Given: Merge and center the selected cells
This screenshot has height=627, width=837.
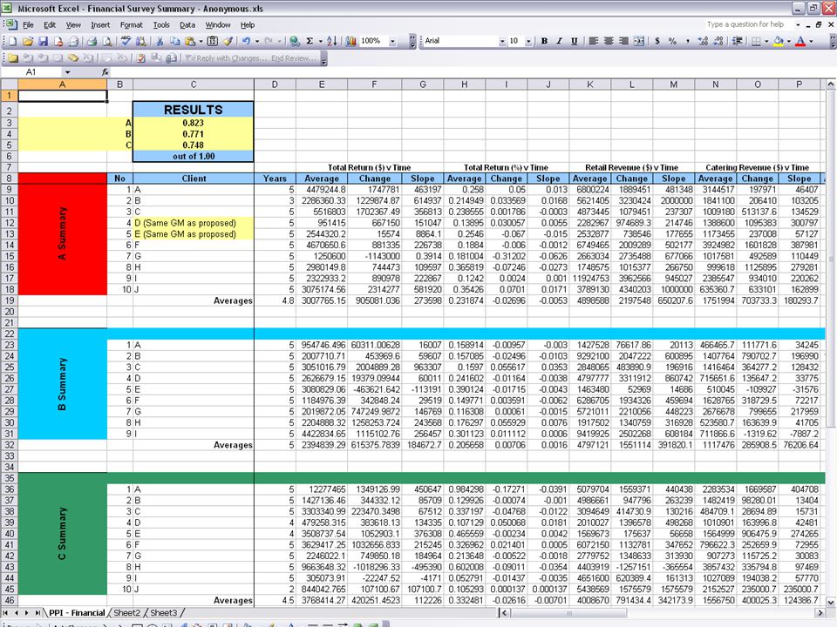Looking at the screenshot, I should click(638, 41).
